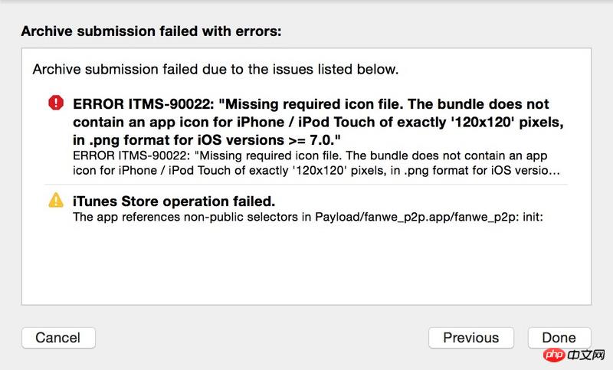The image size is (613, 370).
Task: Click the 中文网 watermark text
Action: [x=582, y=355]
